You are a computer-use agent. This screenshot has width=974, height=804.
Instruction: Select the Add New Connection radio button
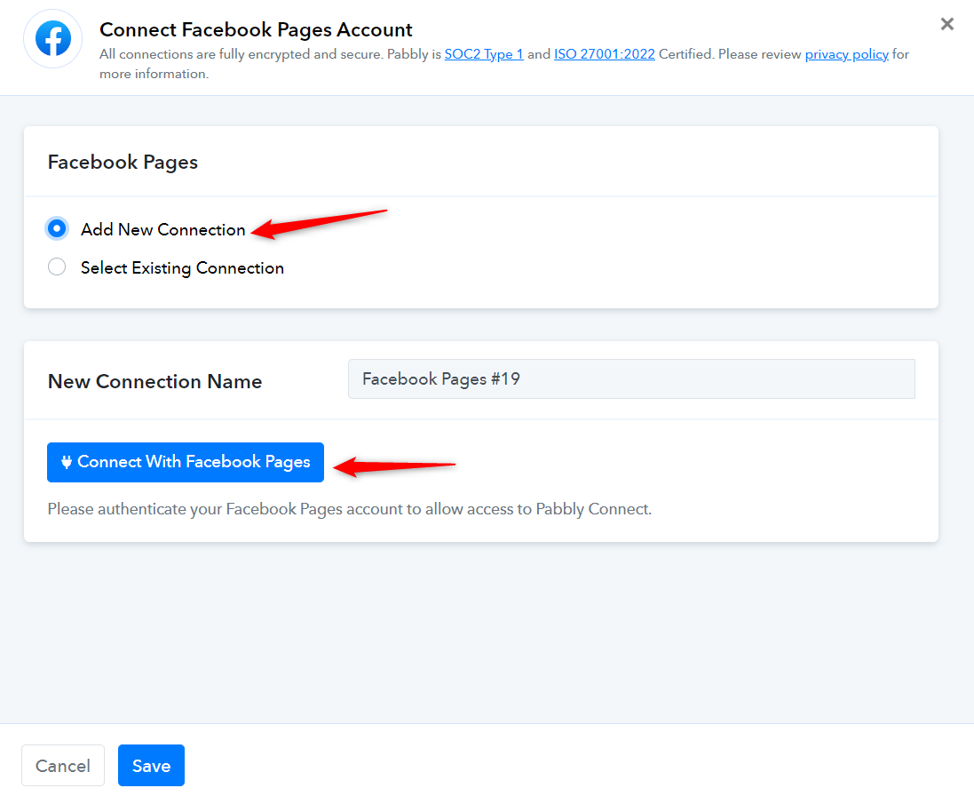click(x=57, y=228)
